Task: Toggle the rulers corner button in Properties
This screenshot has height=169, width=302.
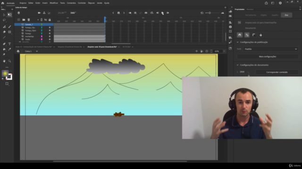Action: [254, 35]
